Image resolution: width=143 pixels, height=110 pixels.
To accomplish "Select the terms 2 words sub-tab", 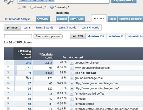I will pos(45,28).
